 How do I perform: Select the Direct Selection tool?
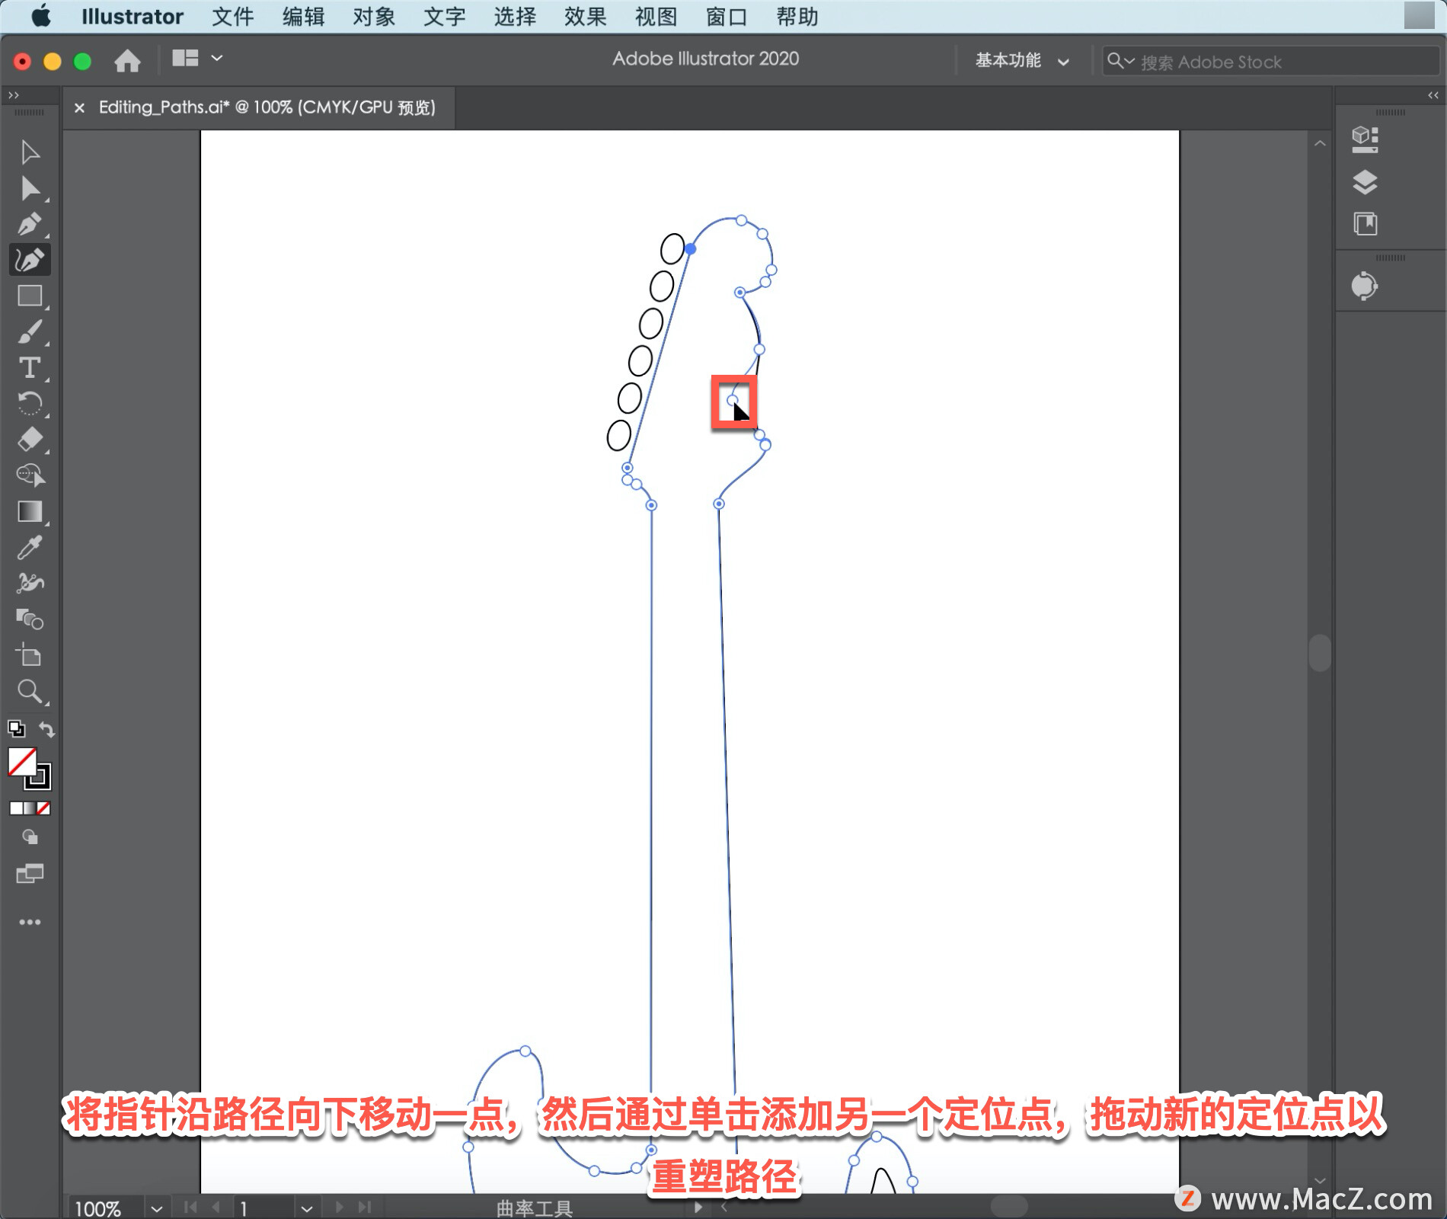(30, 188)
